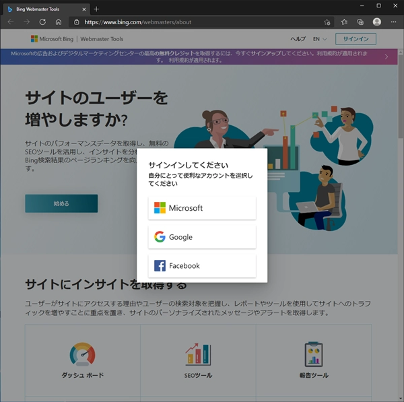
Task: Sign in with Microsoft account button
Action: 202,208
